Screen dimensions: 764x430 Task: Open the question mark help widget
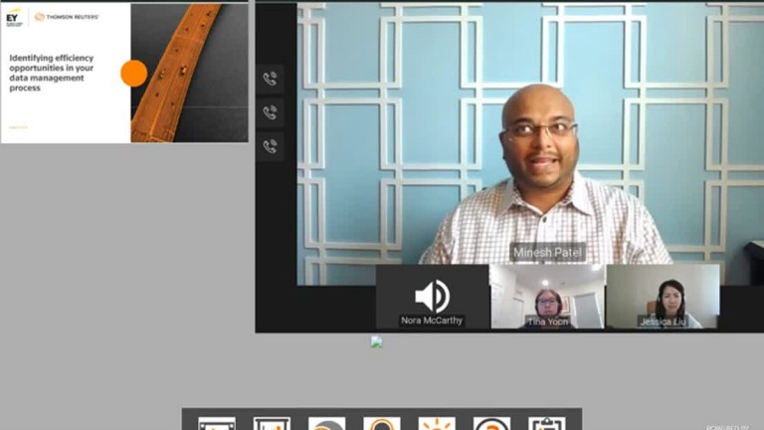point(491,423)
